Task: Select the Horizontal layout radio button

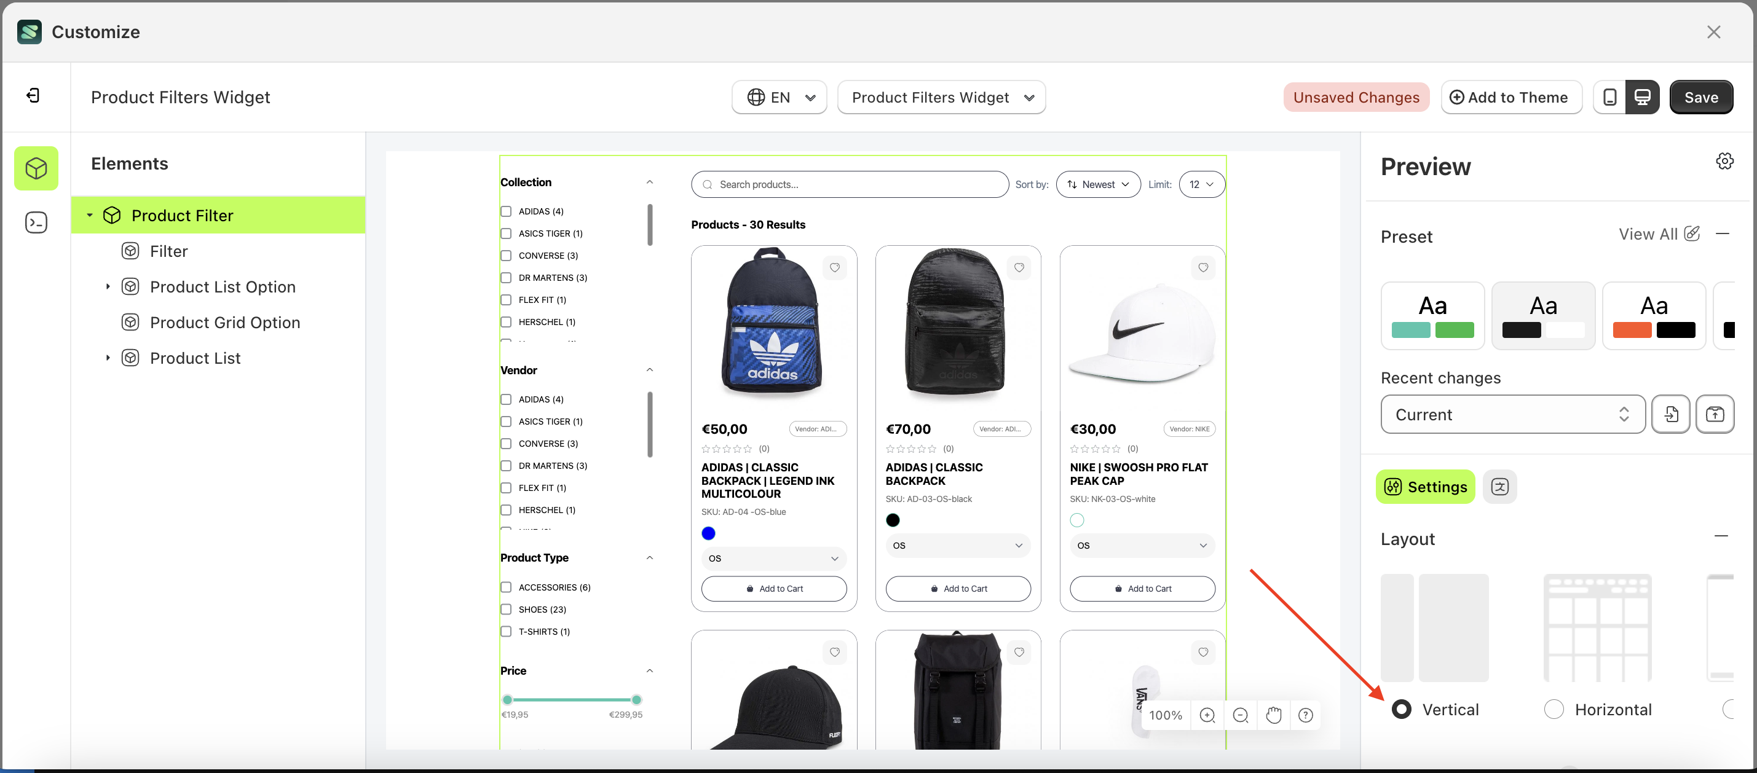Action: 1554,710
